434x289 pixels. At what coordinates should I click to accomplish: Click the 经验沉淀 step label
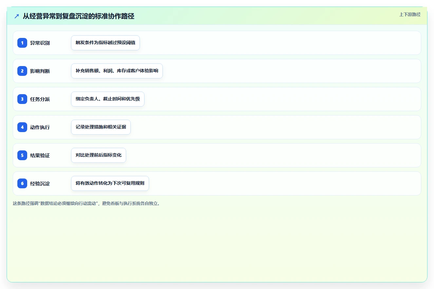pos(40,183)
